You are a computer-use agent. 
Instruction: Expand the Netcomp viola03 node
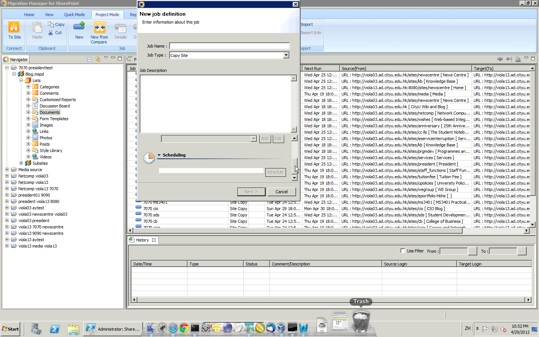coord(7,176)
